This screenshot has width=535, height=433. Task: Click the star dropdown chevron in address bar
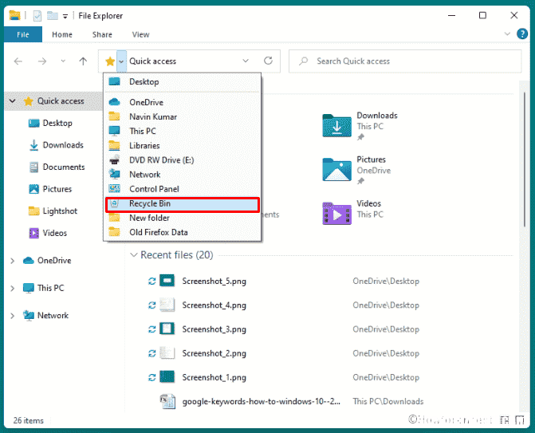pos(121,61)
